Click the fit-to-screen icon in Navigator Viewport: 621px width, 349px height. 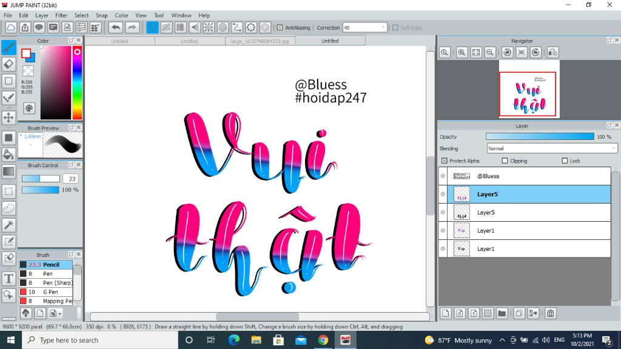pos(475,53)
